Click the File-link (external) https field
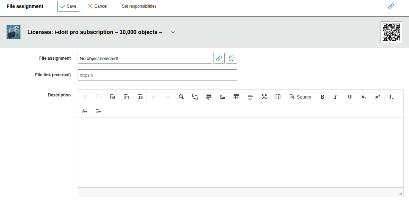The height and width of the screenshot is (222, 409). coord(157,75)
